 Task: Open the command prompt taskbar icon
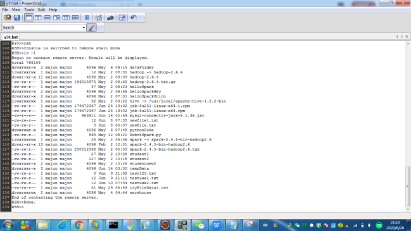(113, 225)
